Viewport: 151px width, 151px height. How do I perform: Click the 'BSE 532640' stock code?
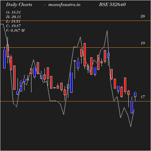click(x=112, y=5)
